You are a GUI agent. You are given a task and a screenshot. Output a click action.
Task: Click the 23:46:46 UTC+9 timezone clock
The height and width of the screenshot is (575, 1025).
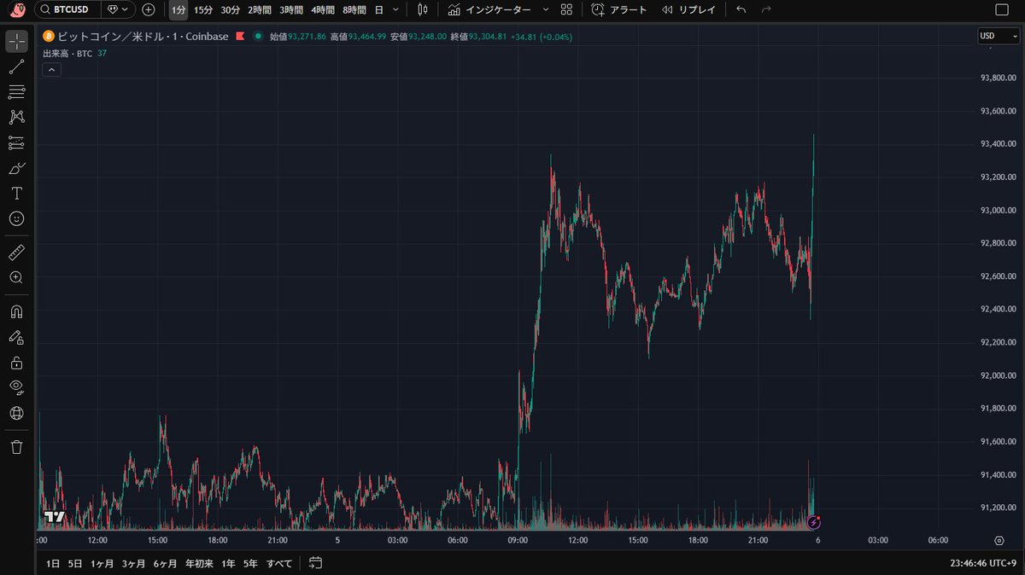[x=983, y=563]
